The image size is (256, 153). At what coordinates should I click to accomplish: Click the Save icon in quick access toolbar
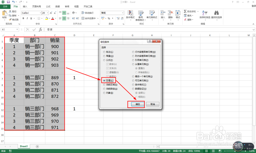point(8,2)
